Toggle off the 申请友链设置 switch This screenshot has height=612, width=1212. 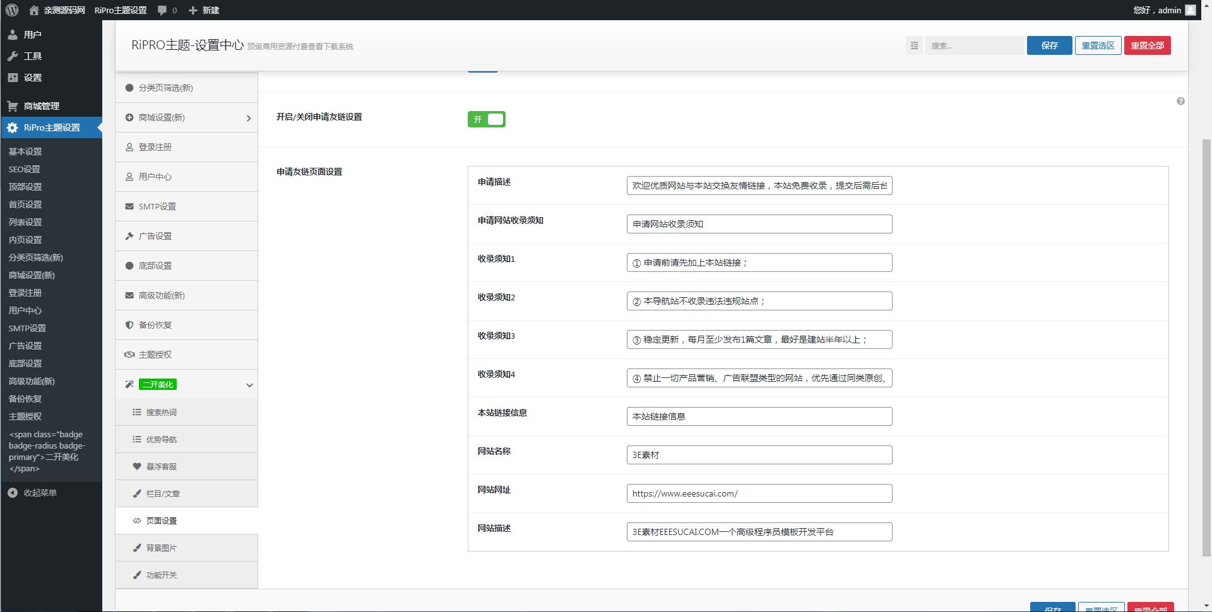pos(487,119)
